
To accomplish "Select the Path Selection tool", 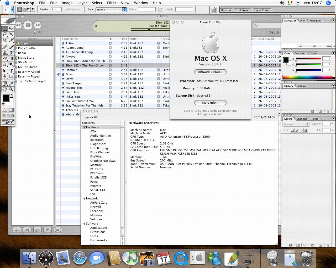I will click(x=5, y=71).
